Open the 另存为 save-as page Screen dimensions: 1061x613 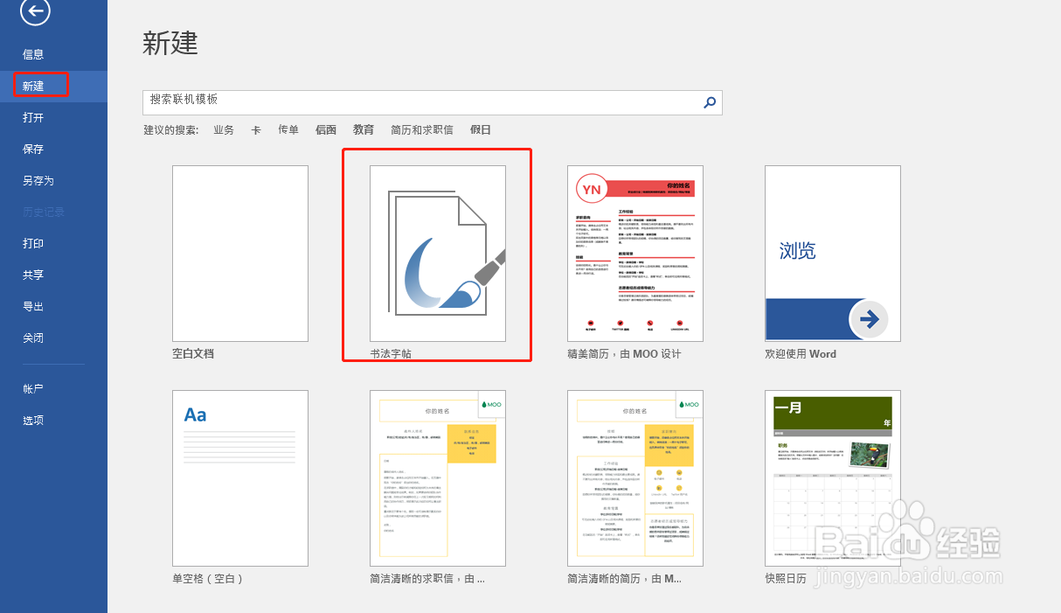pos(38,180)
